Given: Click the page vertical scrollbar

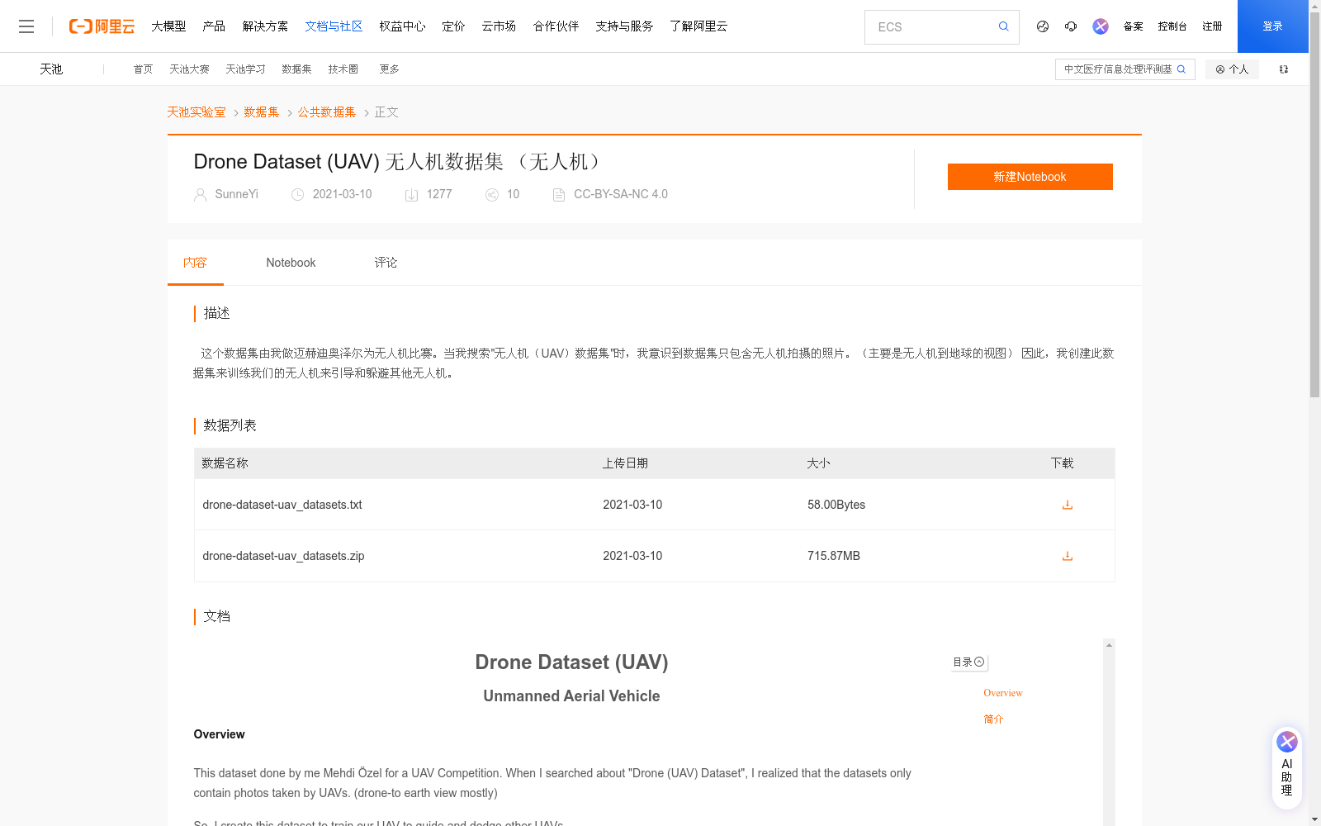Looking at the screenshot, I should [x=1314, y=203].
